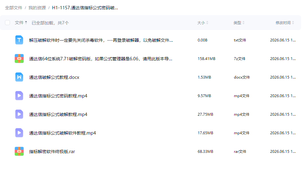The width and height of the screenshot is (307, 172).
Task: Click the 7z archive icon for 通达信64位系统7.71
Action: pyautogui.click(x=19, y=59)
